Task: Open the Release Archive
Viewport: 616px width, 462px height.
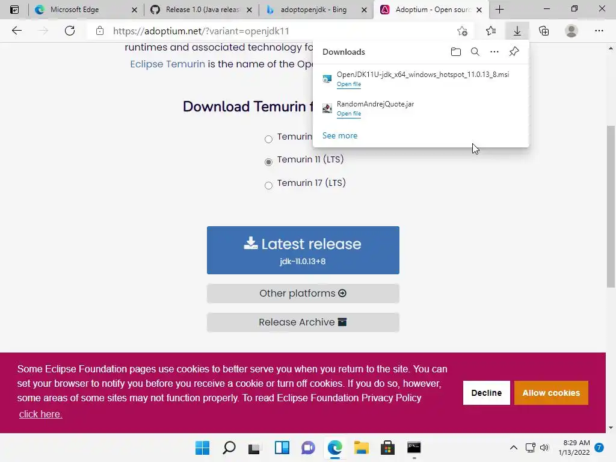Action: pos(303,322)
